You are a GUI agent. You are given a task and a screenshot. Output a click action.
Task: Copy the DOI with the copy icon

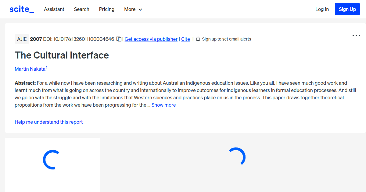click(119, 39)
